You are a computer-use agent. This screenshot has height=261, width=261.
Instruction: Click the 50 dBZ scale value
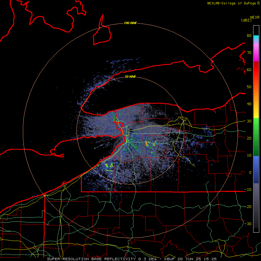click(249, 87)
